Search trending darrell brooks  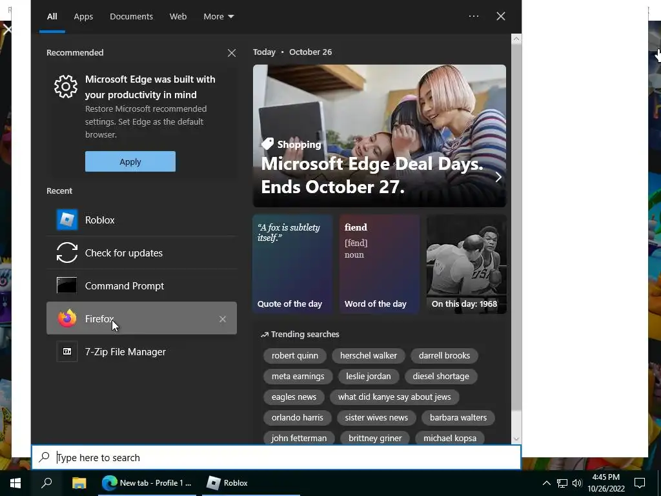click(x=444, y=356)
